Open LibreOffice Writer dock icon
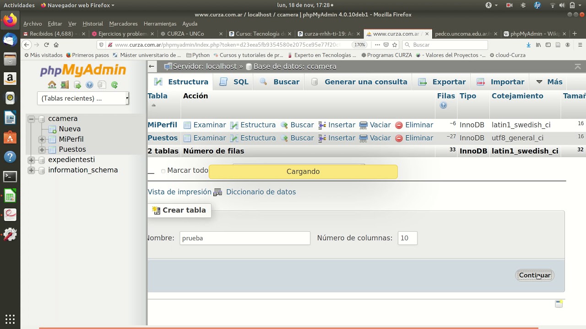Image resolution: width=586 pixels, height=329 pixels. [10, 118]
